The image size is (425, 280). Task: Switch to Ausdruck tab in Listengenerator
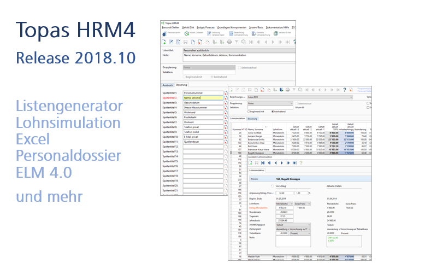[168, 85]
